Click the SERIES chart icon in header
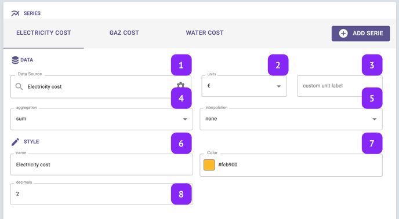The image size is (399, 219). (15, 13)
